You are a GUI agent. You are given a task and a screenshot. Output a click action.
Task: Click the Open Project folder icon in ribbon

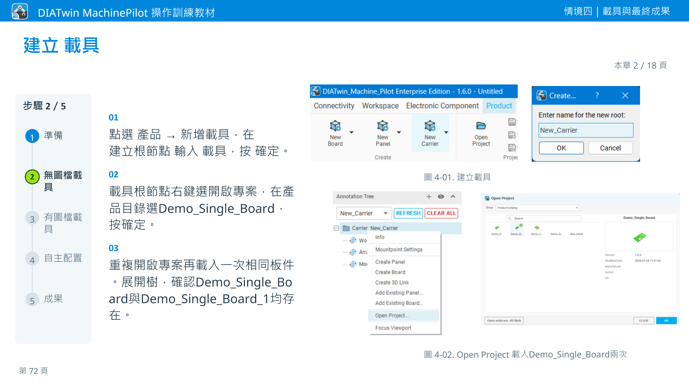click(x=481, y=126)
